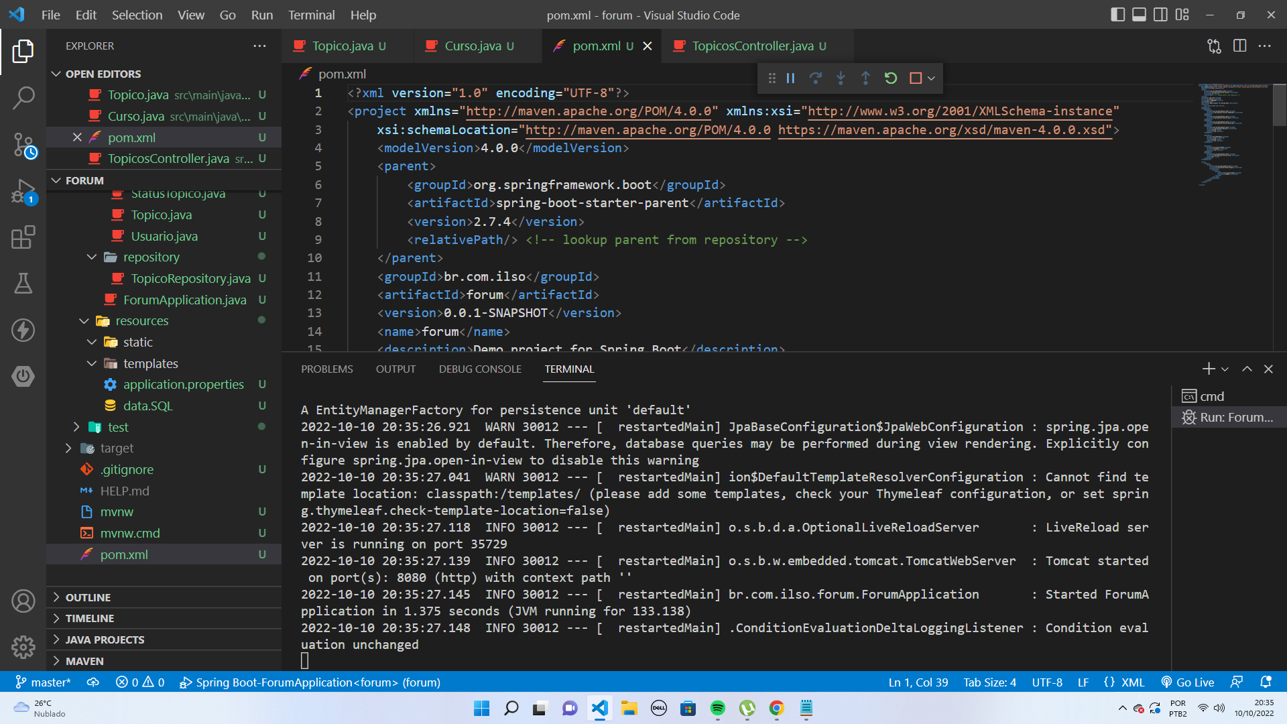This screenshot has height=724, width=1287.
Task: Step over using the debug toolbar
Action: point(816,78)
